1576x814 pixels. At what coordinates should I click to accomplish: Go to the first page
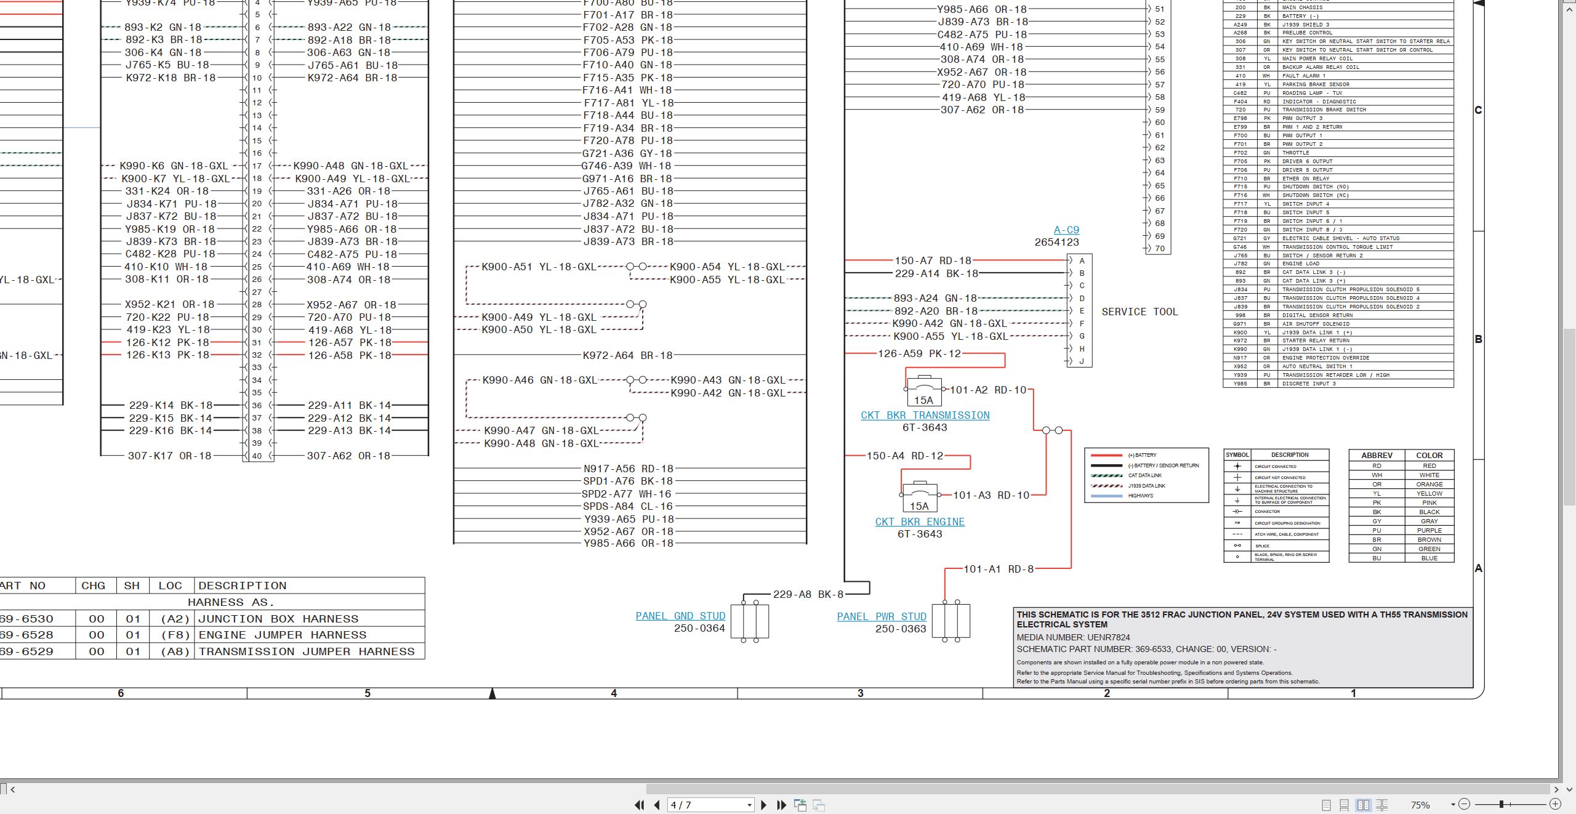[x=640, y=805]
